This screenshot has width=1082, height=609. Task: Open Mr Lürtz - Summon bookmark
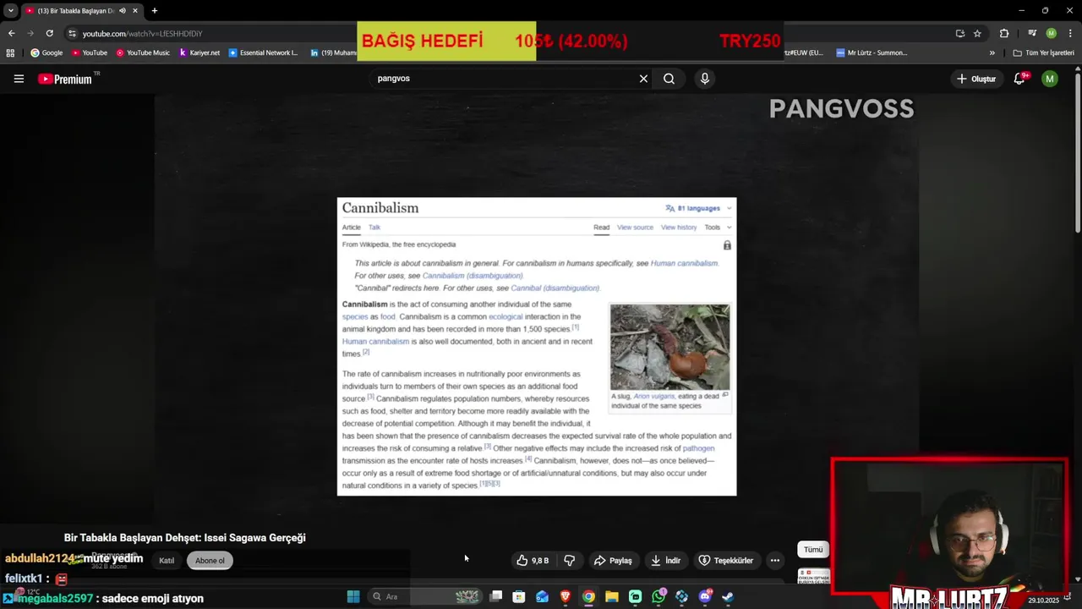coord(872,52)
